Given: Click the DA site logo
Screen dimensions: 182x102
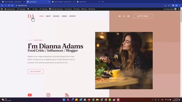Looking at the screenshot, I should click(31, 16).
